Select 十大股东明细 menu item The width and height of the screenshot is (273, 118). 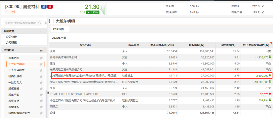[26, 64]
